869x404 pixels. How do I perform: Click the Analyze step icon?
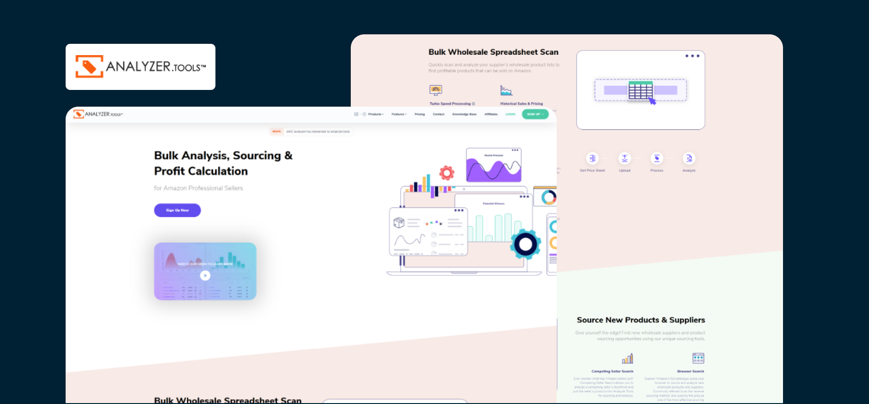click(689, 158)
